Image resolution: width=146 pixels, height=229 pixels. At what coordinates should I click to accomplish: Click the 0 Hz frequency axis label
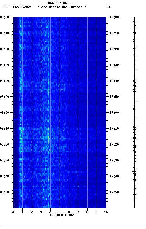tap(13, 212)
